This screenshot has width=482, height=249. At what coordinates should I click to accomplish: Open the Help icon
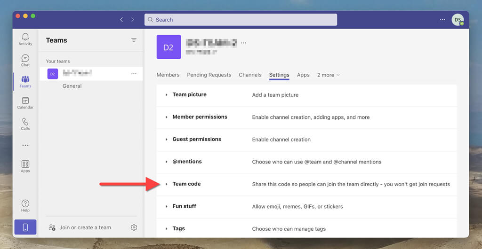(25, 205)
